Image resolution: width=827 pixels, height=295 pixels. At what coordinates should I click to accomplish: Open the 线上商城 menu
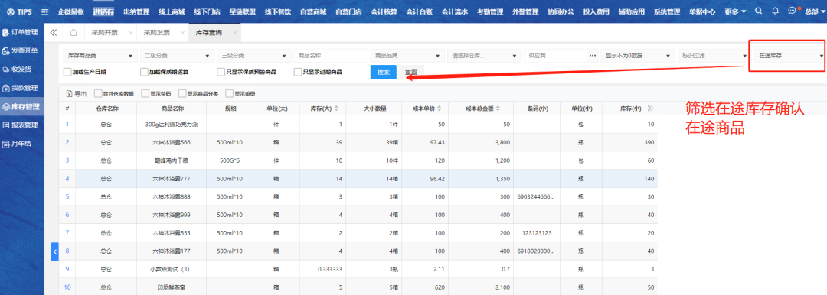tap(172, 11)
